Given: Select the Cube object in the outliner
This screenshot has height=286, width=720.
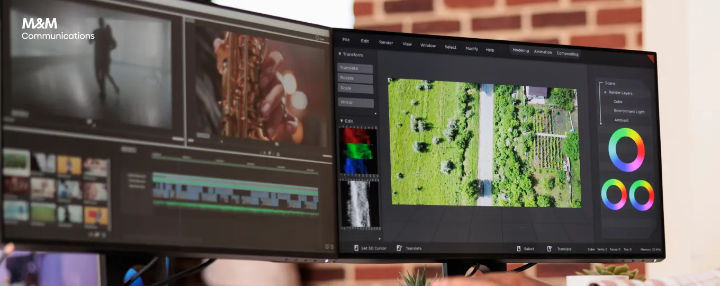Looking at the screenshot, I should tap(618, 102).
